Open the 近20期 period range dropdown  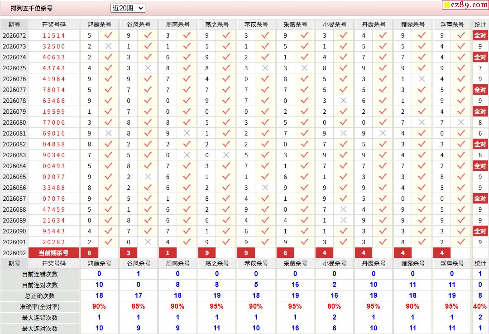click(x=128, y=8)
